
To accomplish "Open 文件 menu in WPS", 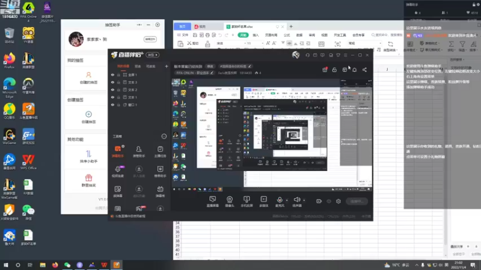I will 183,35.
